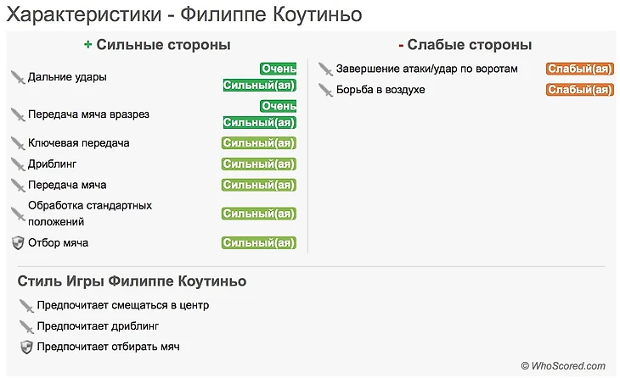This screenshot has height=378, width=620.
Task: Click sword icon beside Предпочитает смещаться в центр
Action: pyautogui.click(x=26, y=305)
